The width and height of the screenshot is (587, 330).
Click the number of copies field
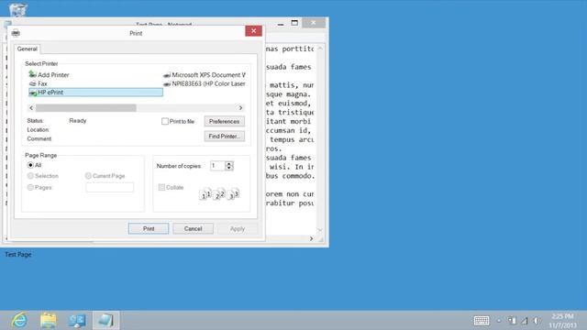coord(217,166)
